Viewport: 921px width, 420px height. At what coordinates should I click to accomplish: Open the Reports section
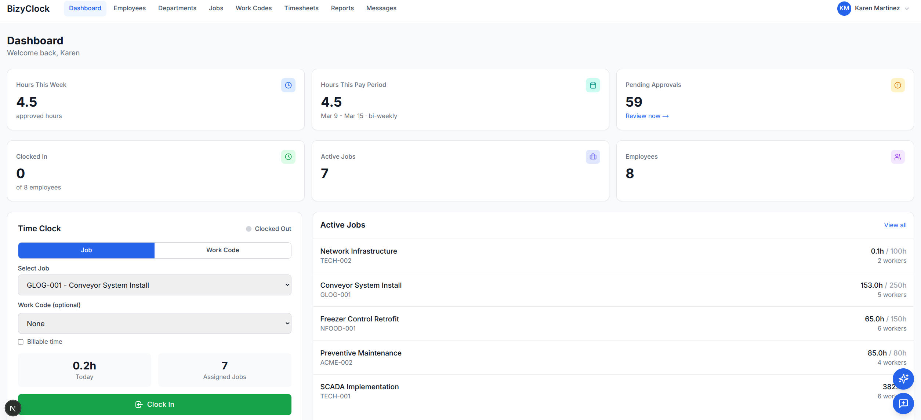click(342, 8)
